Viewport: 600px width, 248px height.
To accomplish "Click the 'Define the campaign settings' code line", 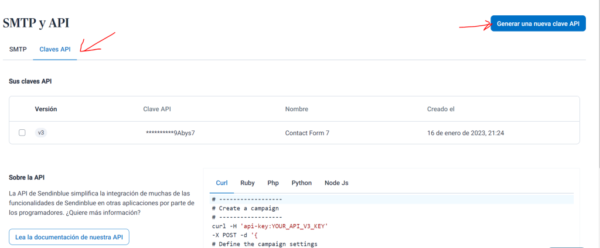I will coord(264,243).
